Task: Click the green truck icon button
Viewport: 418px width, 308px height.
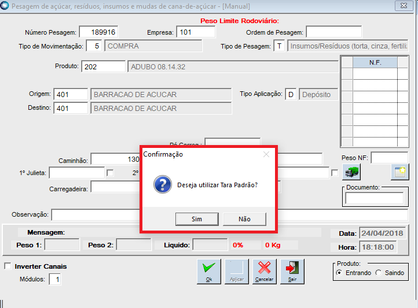Action: pyautogui.click(x=351, y=172)
